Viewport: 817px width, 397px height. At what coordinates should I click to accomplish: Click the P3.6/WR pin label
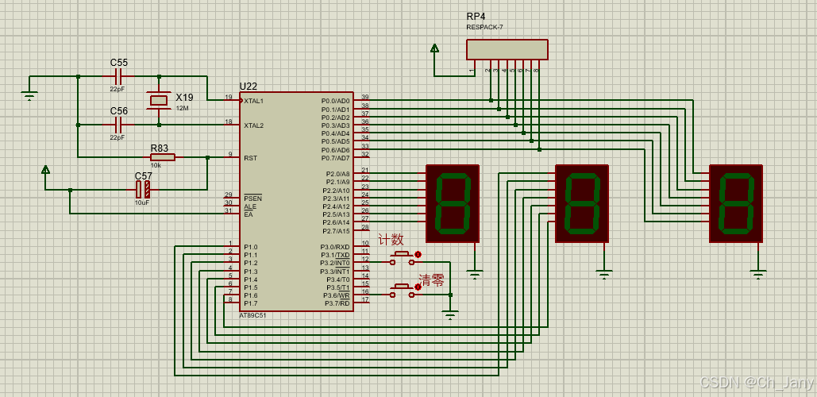(337, 295)
